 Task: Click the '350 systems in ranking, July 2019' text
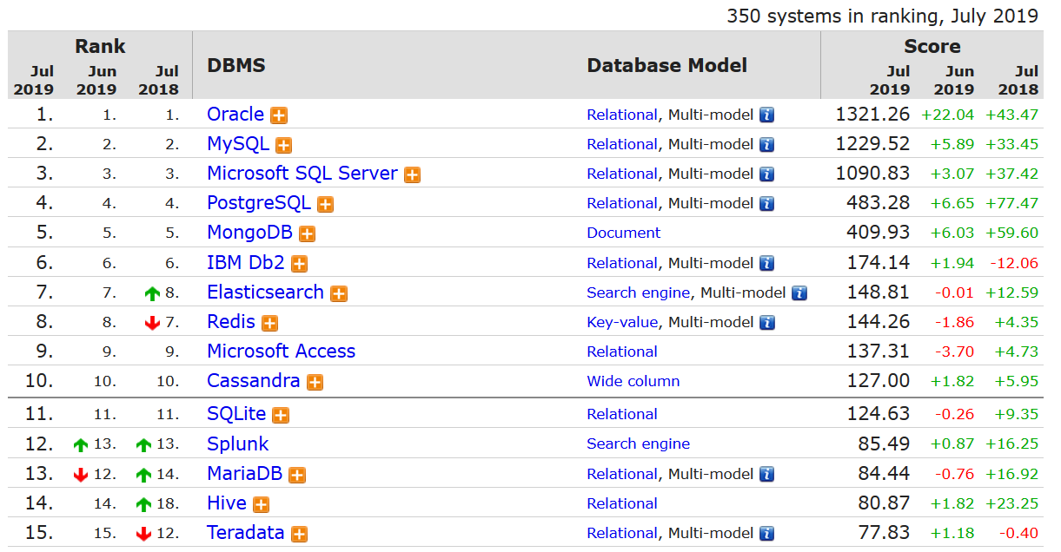(883, 16)
